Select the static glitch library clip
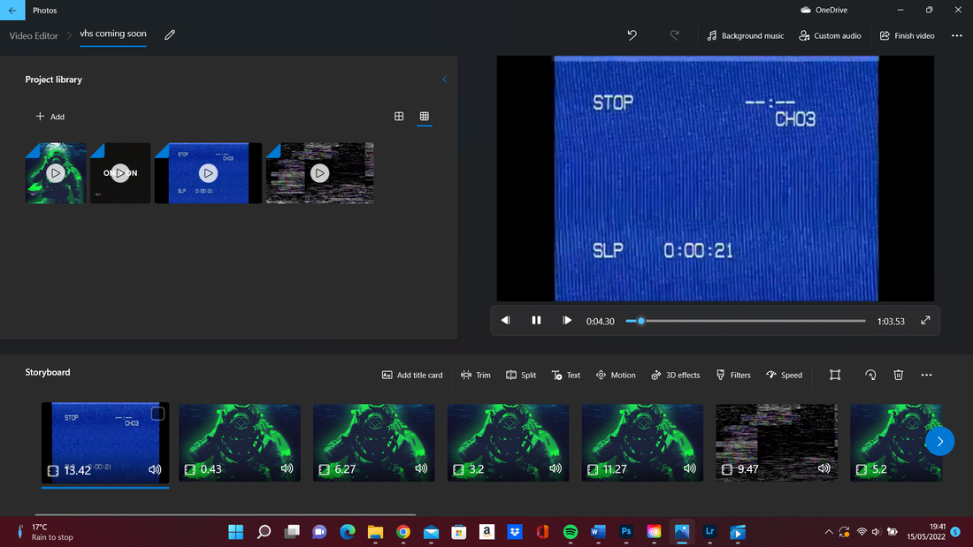Viewport: 973px width, 547px height. point(319,173)
